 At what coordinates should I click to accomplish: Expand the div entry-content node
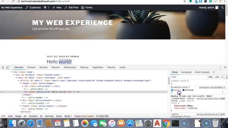(21, 100)
